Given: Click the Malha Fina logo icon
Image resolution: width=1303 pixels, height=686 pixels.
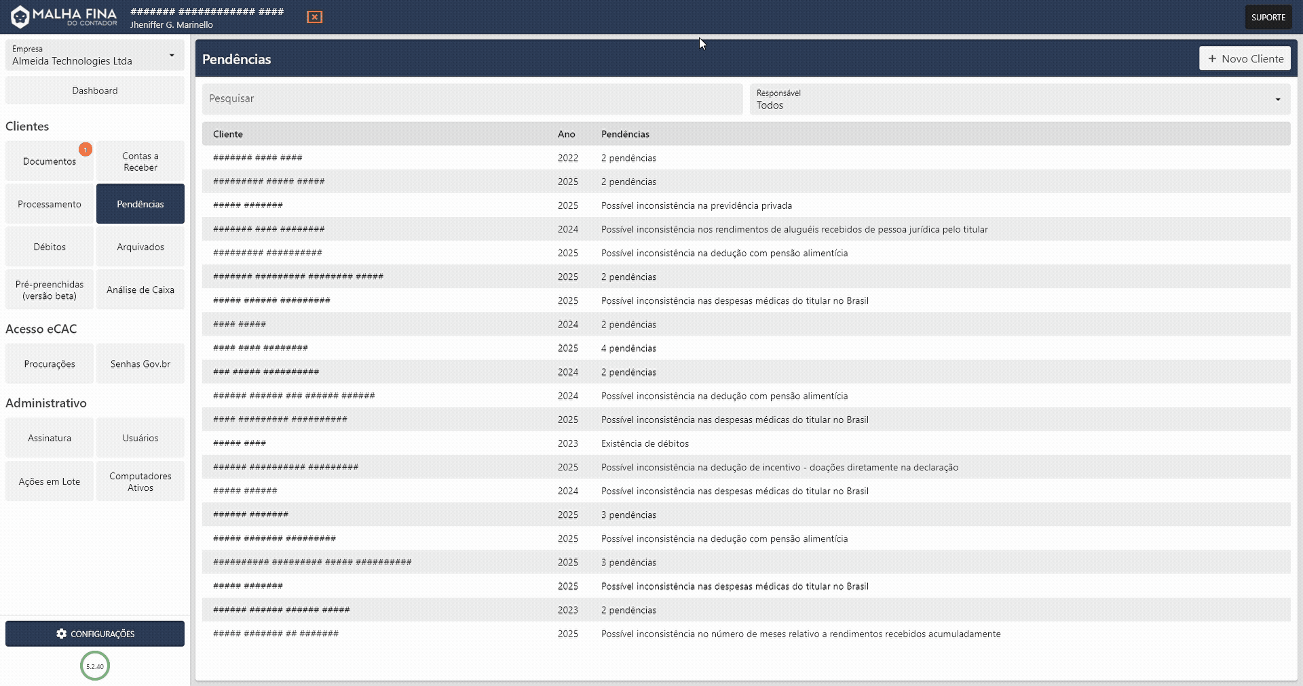Looking at the screenshot, I should coord(20,16).
